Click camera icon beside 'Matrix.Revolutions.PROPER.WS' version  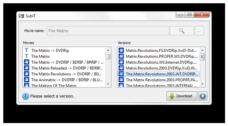point(121,56)
